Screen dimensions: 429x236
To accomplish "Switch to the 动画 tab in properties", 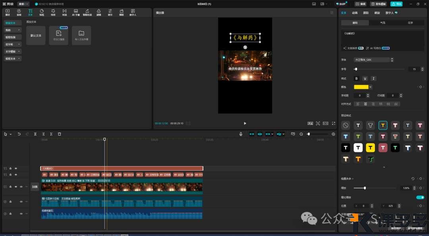I will point(355,13).
